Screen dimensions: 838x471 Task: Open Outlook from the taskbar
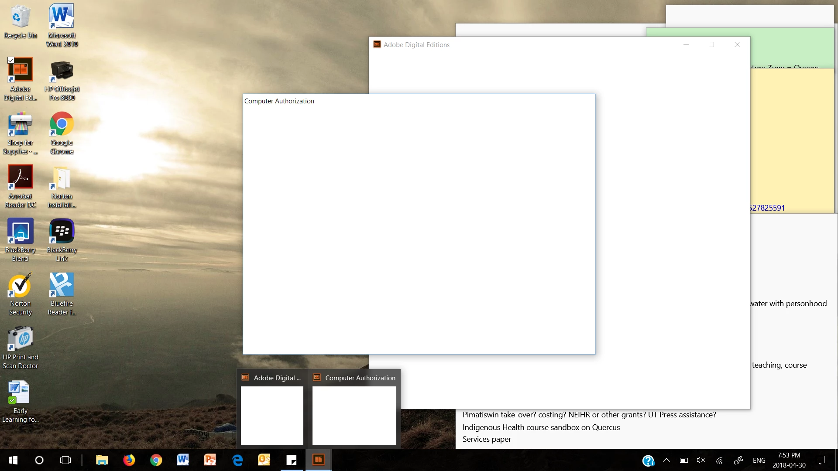coord(264,460)
